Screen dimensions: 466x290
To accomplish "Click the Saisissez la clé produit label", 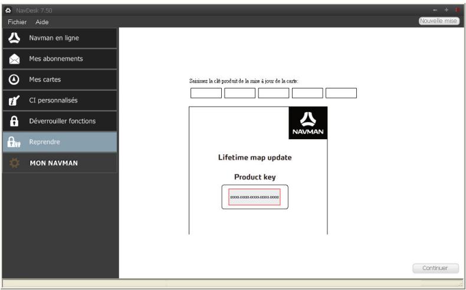I will 244,81.
